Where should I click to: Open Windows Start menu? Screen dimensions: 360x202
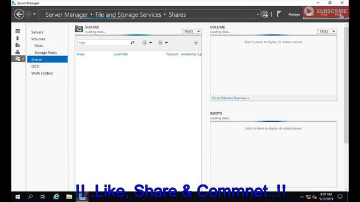point(17,197)
